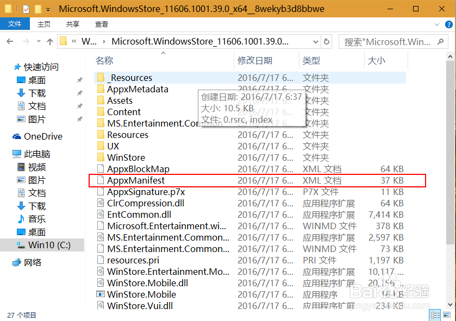Open the 文件 ribbon tab
Viewport: 456px width, 321px height.
15,24
